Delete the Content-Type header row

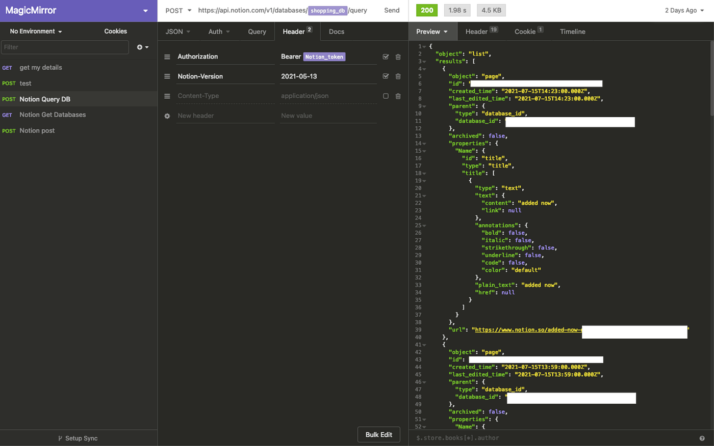tap(398, 96)
